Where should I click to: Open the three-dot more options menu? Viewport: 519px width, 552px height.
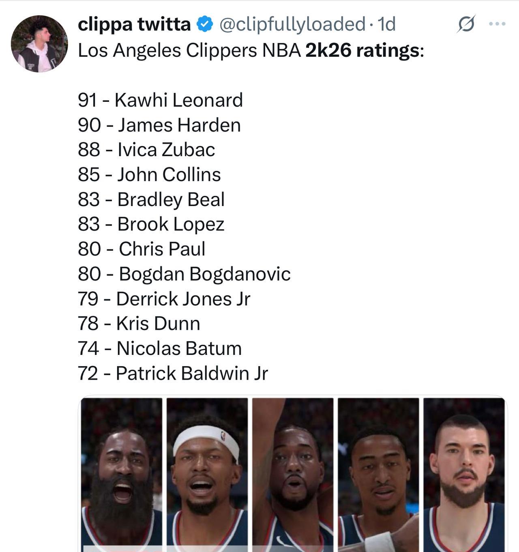[x=497, y=24]
